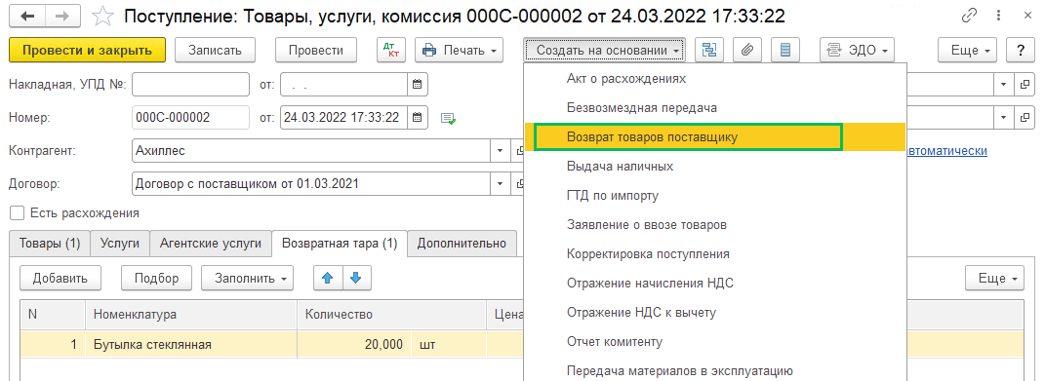Move row down with blue down arrow
Screen dimensions: 1045x381
tap(356, 279)
